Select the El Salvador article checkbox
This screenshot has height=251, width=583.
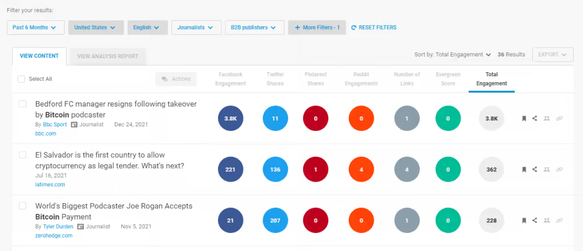[23, 155]
